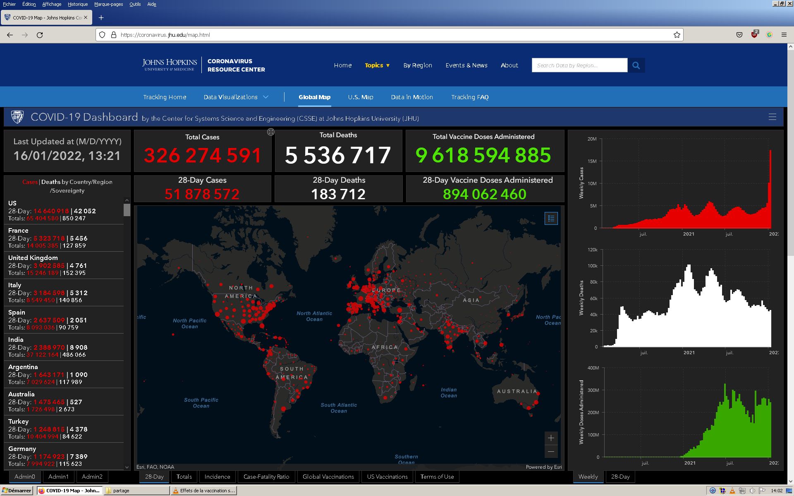Open Effets de la vaccination taskbar item
The width and height of the screenshot is (794, 496).
204,491
